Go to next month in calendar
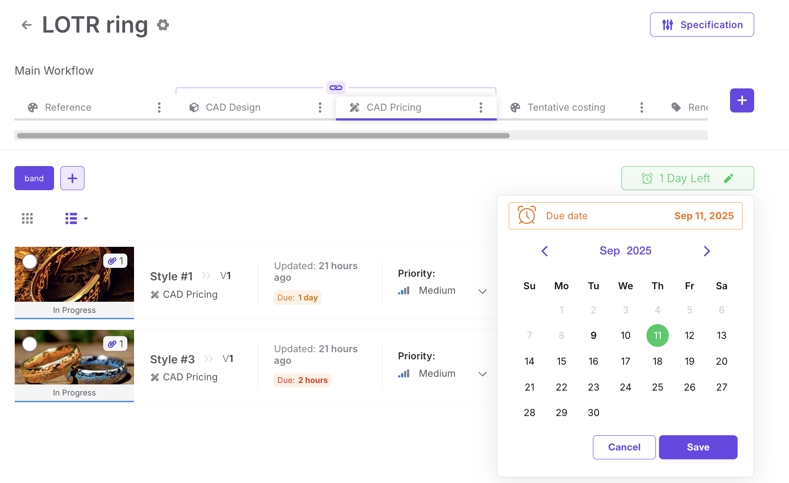 coord(706,251)
